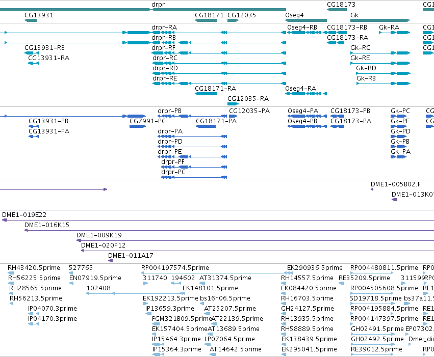Click protein CG12035-PA
The height and width of the screenshot is (357, 434).
tap(249, 111)
